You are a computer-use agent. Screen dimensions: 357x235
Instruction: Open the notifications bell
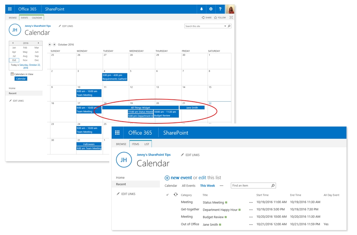tap(201, 9)
